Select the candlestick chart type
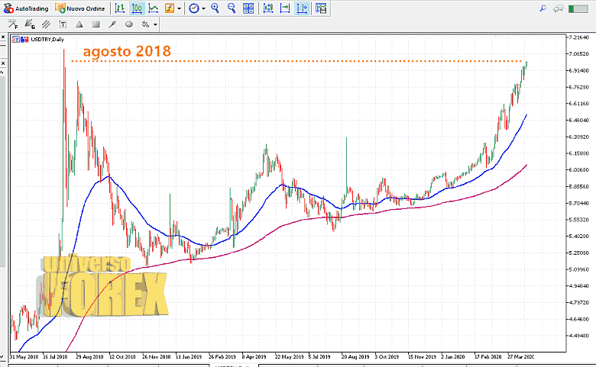The width and height of the screenshot is (596, 367). (137, 8)
